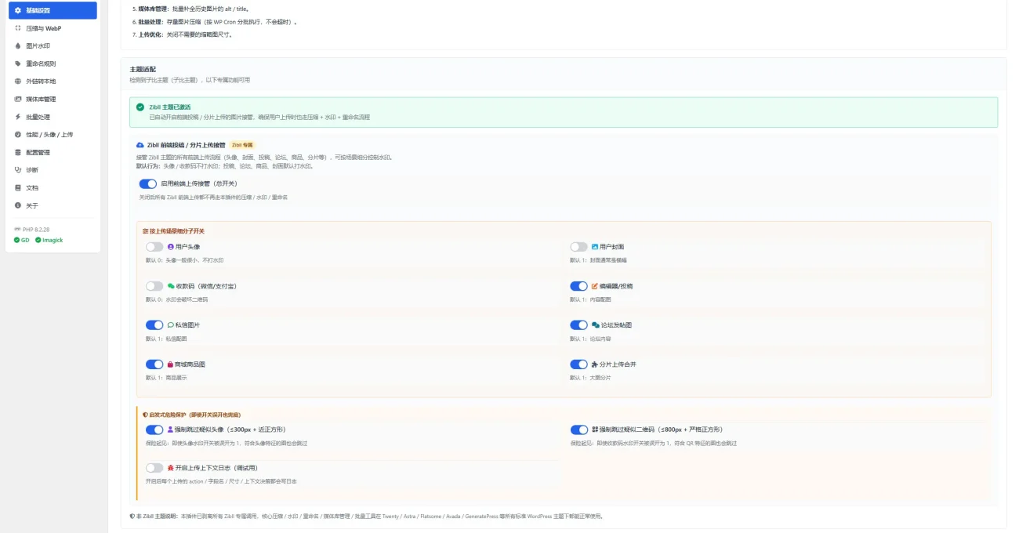The image size is (1019, 533).
Task: Turn off the 编辑器/投稿 switch
Action: pos(578,286)
